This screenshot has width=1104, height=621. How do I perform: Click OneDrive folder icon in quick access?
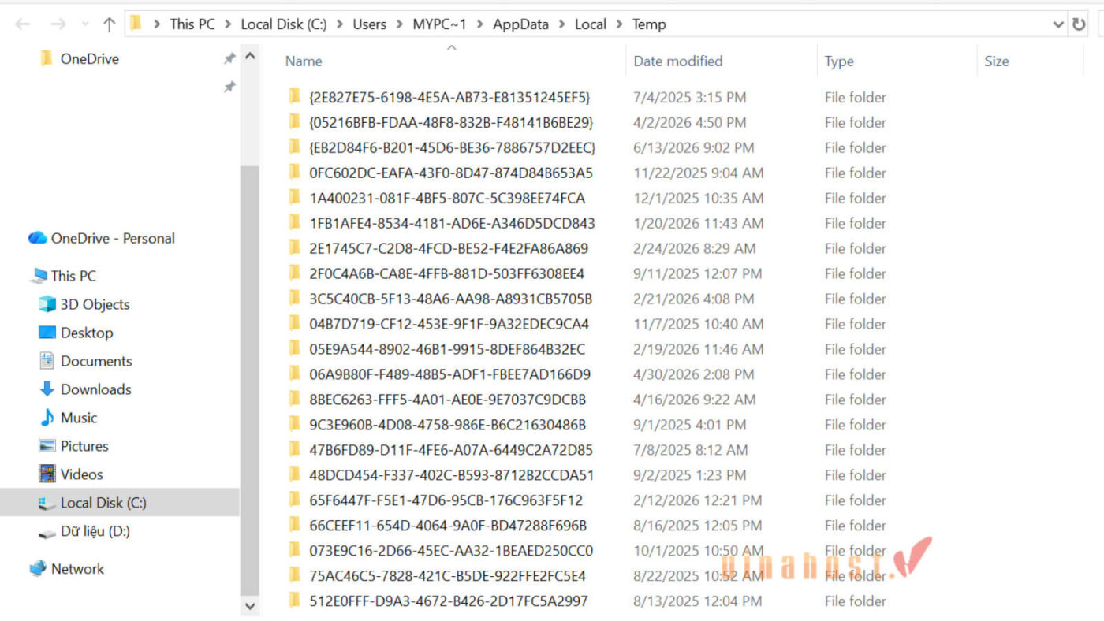point(47,58)
